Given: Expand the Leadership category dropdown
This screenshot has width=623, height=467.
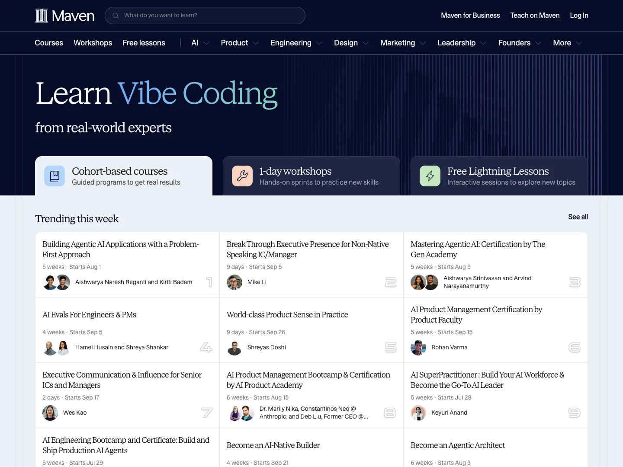Looking at the screenshot, I should 462,43.
